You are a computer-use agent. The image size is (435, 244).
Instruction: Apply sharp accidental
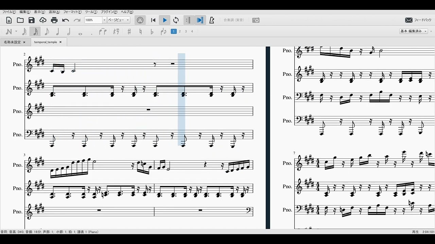129,32
